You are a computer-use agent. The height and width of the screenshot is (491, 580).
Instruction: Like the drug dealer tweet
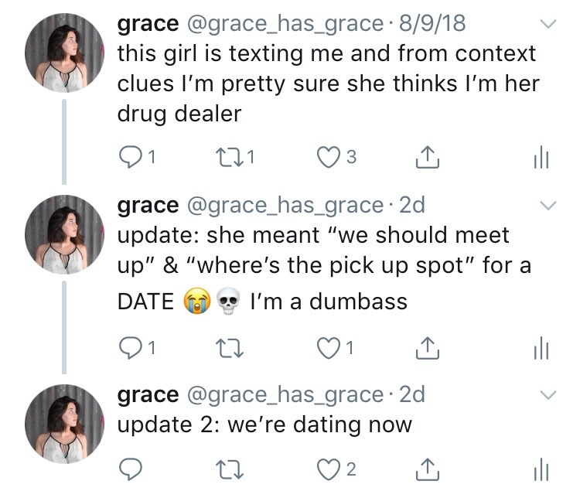point(329,158)
